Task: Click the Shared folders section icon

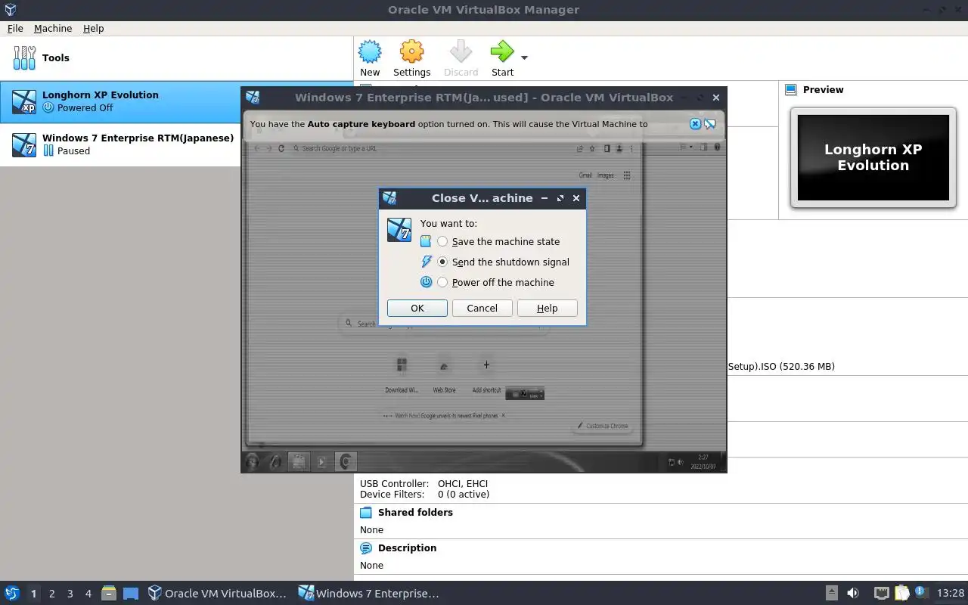Action: click(x=366, y=512)
